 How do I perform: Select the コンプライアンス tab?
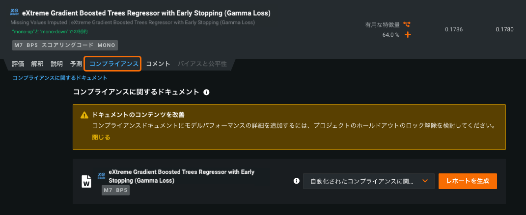click(x=113, y=64)
